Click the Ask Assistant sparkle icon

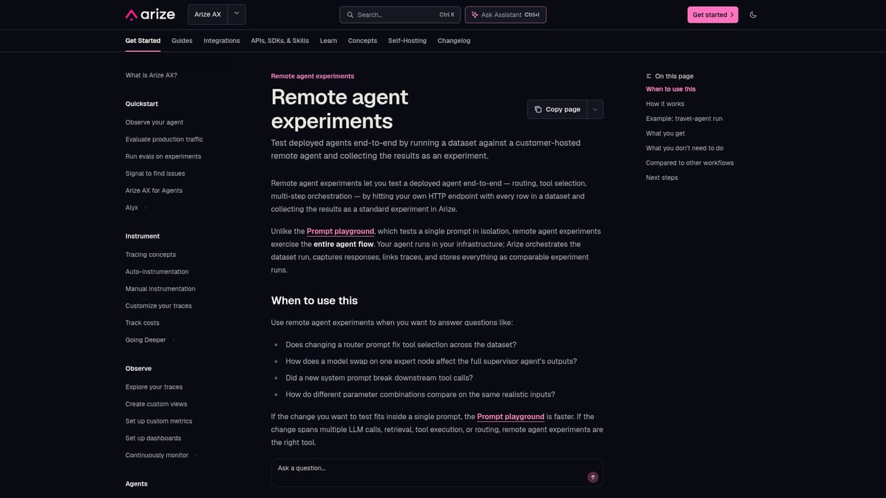tap(474, 15)
